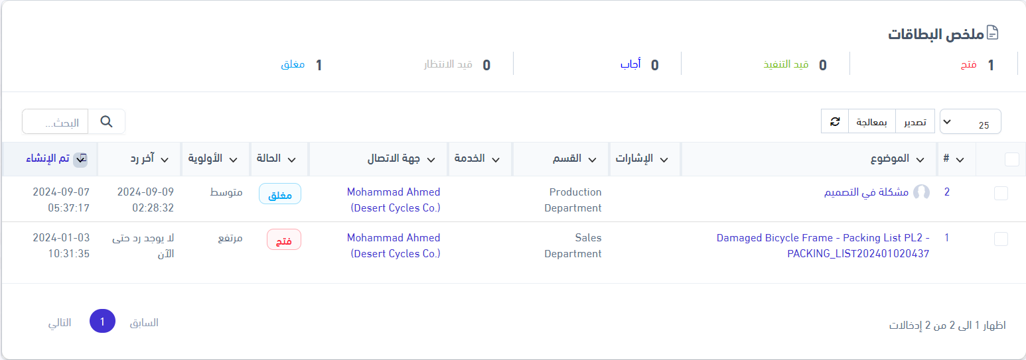This screenshot has height=360, width=1026.
Task: Open the 25 page-size dropdown
Action: (970, 122)
